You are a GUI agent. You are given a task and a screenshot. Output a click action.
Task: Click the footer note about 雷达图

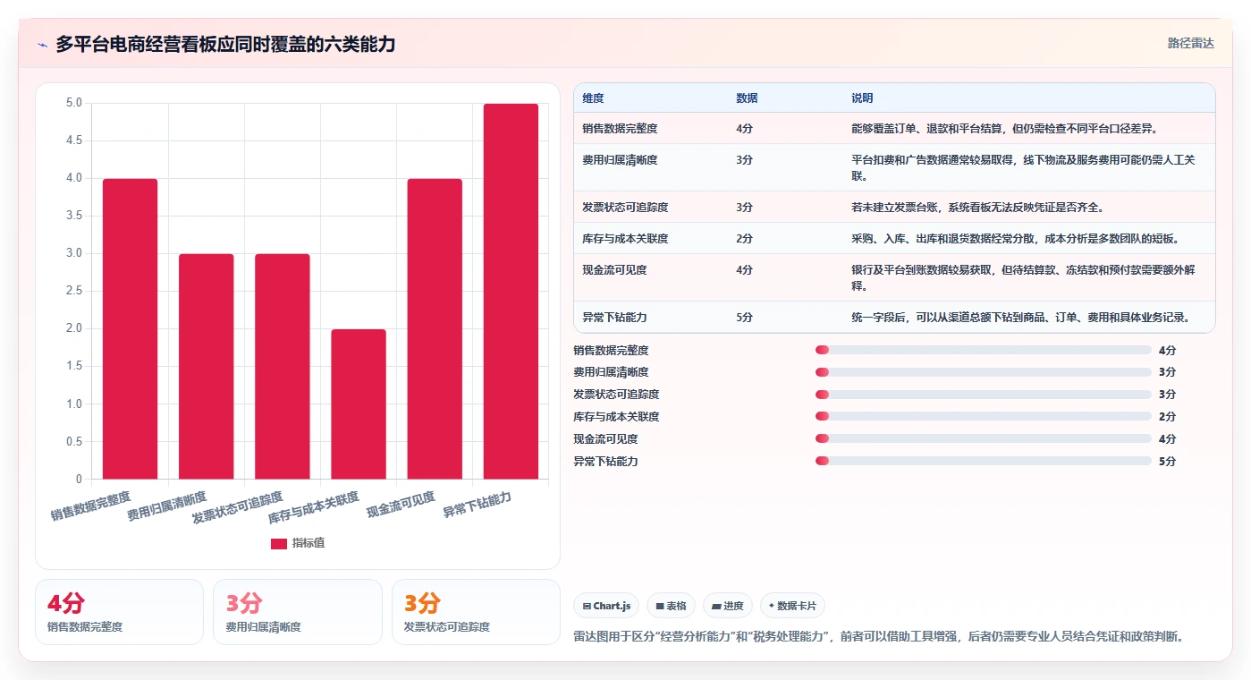coord(878,636)
